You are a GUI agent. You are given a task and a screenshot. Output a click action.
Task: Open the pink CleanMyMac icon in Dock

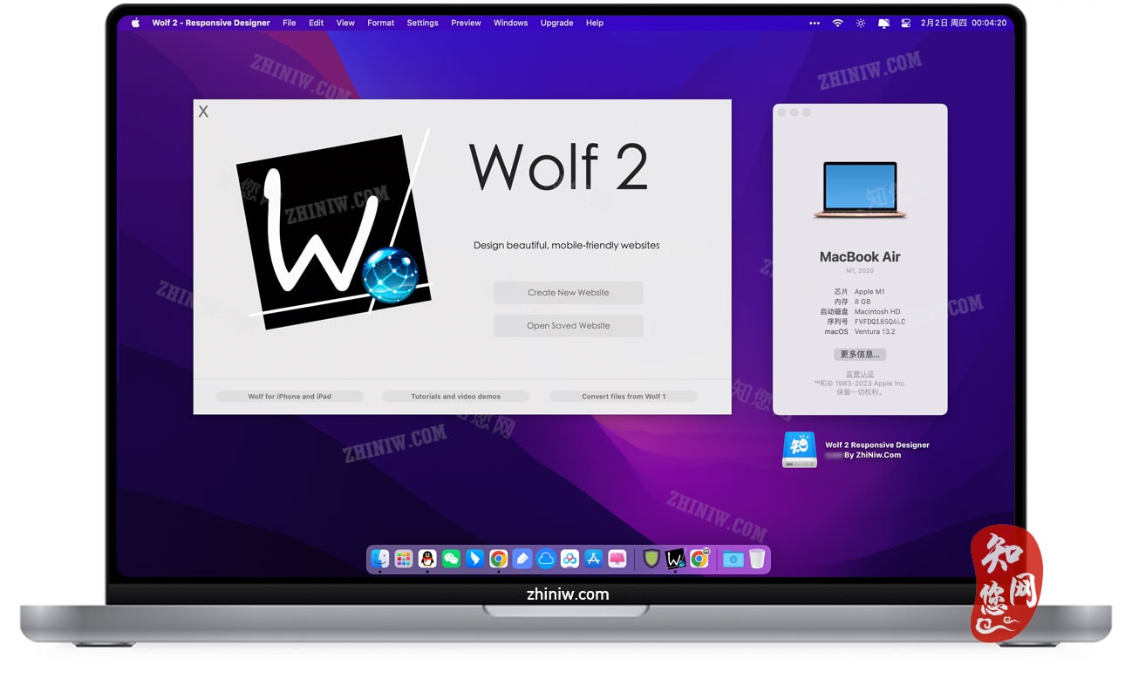coord(617,559)
